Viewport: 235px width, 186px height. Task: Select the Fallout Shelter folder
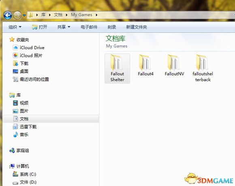pos(117,68)
